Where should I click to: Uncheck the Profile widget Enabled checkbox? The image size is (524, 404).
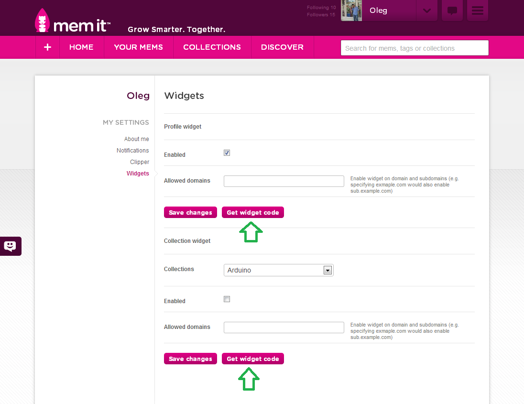(x=227, y=153)
